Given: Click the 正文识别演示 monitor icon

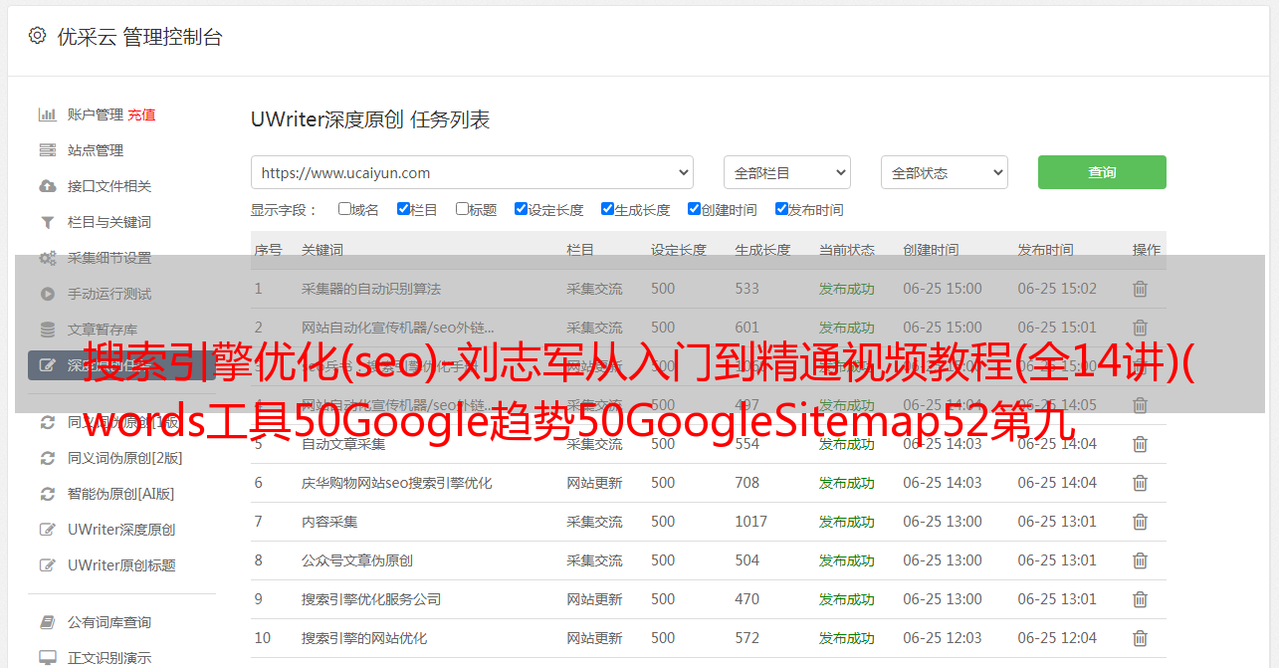Looking at the screenshot, I should click(47, 658).
